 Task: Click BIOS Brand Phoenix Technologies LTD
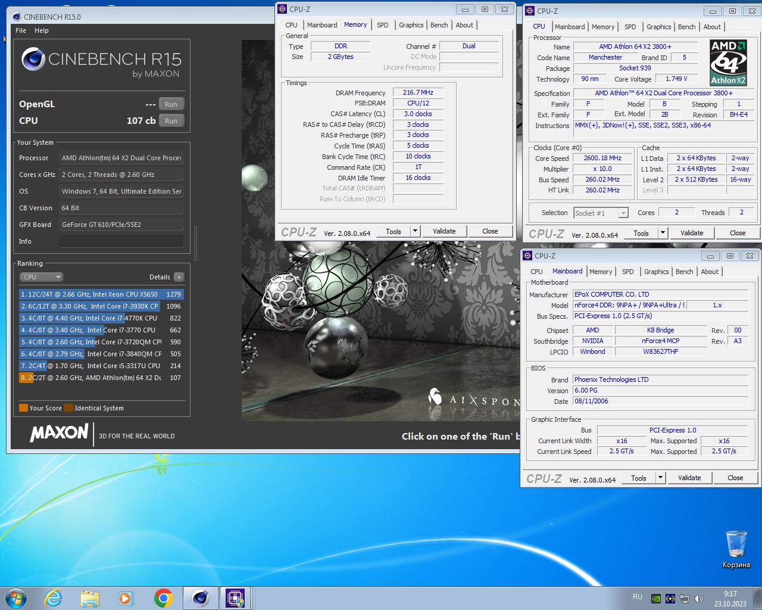click(661, 379)
